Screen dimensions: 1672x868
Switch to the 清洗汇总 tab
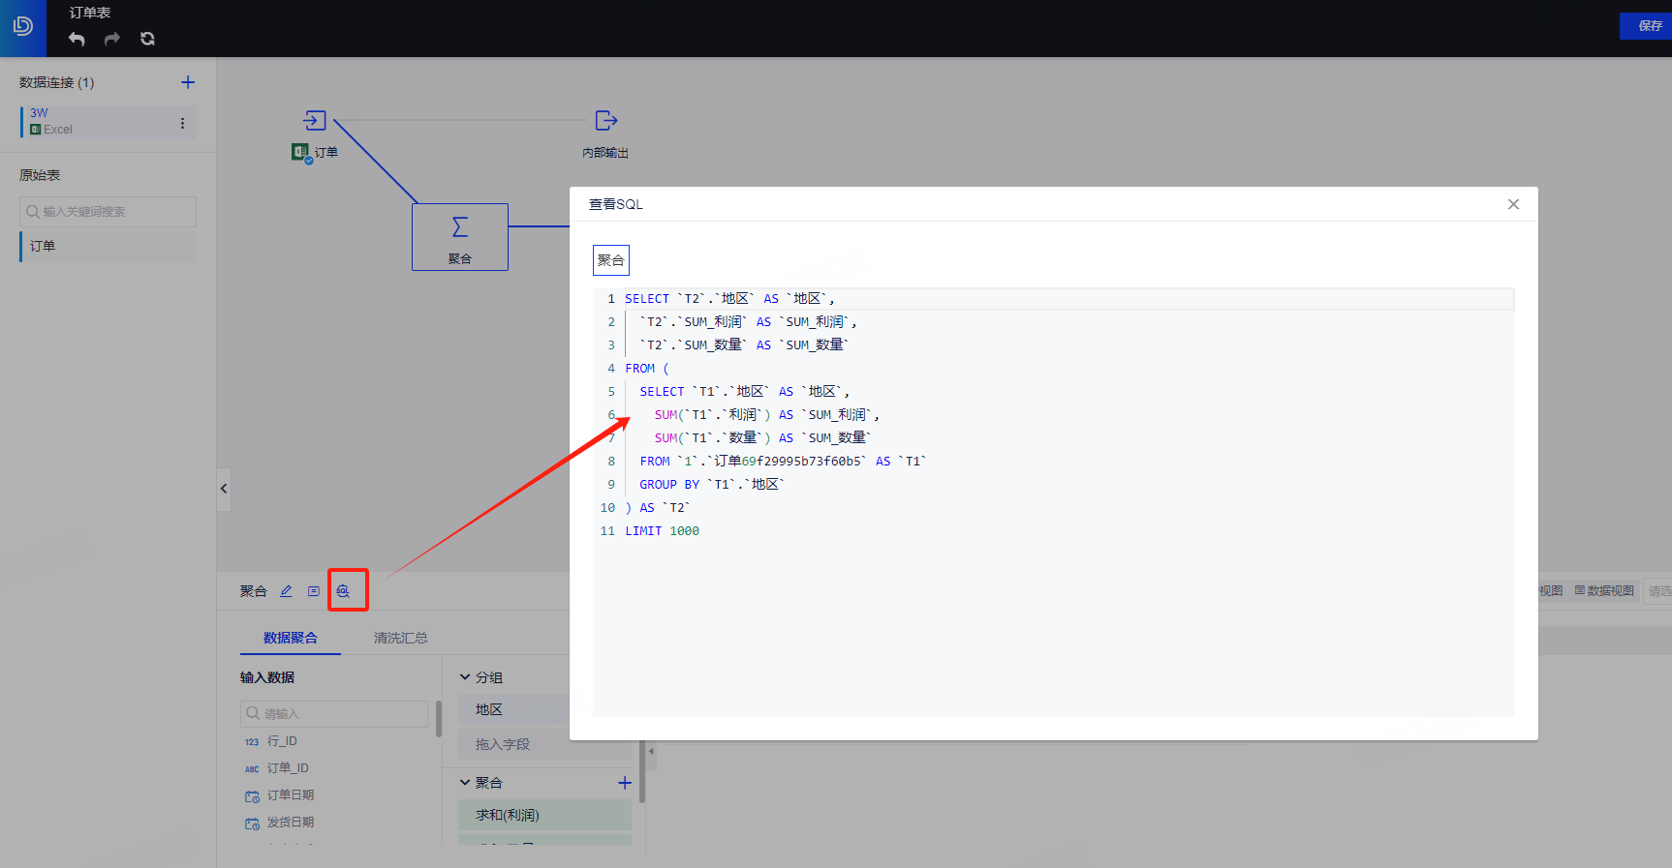point(401,638)
